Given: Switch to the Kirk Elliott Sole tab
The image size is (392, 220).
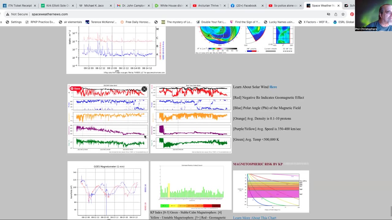Looking at the screenshot, I should tap(55, 5).
